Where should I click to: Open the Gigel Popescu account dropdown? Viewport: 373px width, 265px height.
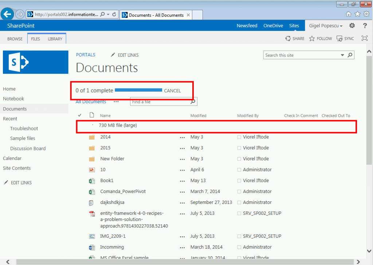[x=325, y=25]
